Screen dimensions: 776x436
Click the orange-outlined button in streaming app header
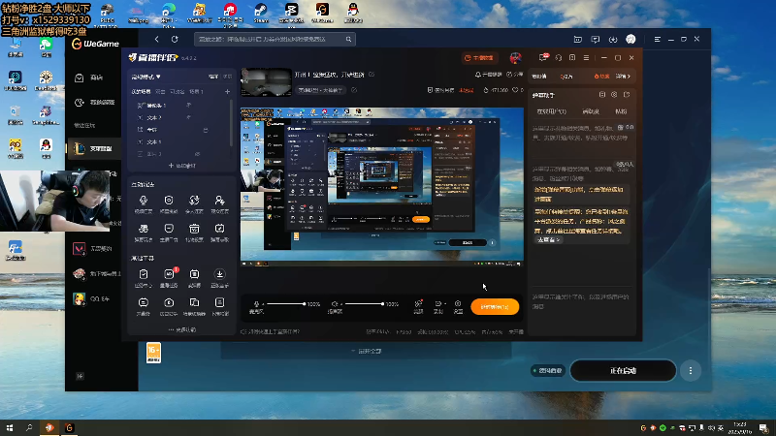coord(479,58)
